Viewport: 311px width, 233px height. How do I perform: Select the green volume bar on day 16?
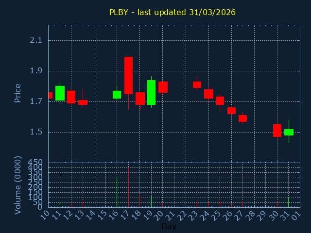tap(117, 192)
